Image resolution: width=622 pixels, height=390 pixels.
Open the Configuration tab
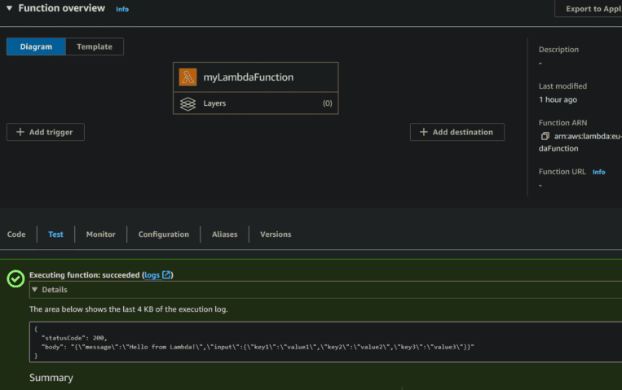[163, 234]
